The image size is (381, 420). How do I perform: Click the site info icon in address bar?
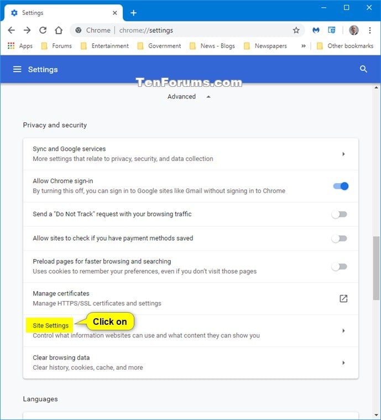[x=78, y=30]
